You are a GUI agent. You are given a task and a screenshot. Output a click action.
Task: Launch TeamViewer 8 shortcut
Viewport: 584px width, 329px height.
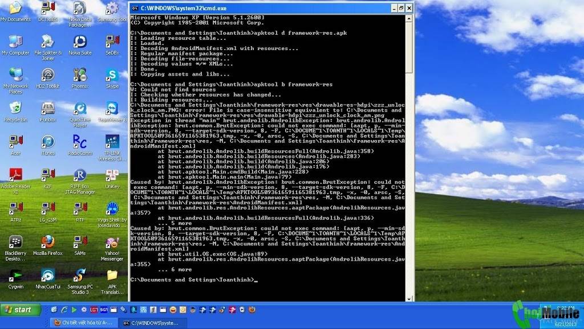pos(112,112)
